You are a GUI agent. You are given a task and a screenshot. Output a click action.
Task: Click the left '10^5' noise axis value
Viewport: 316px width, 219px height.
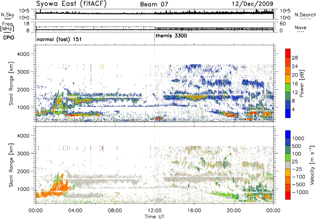click(x=24, y=11)
